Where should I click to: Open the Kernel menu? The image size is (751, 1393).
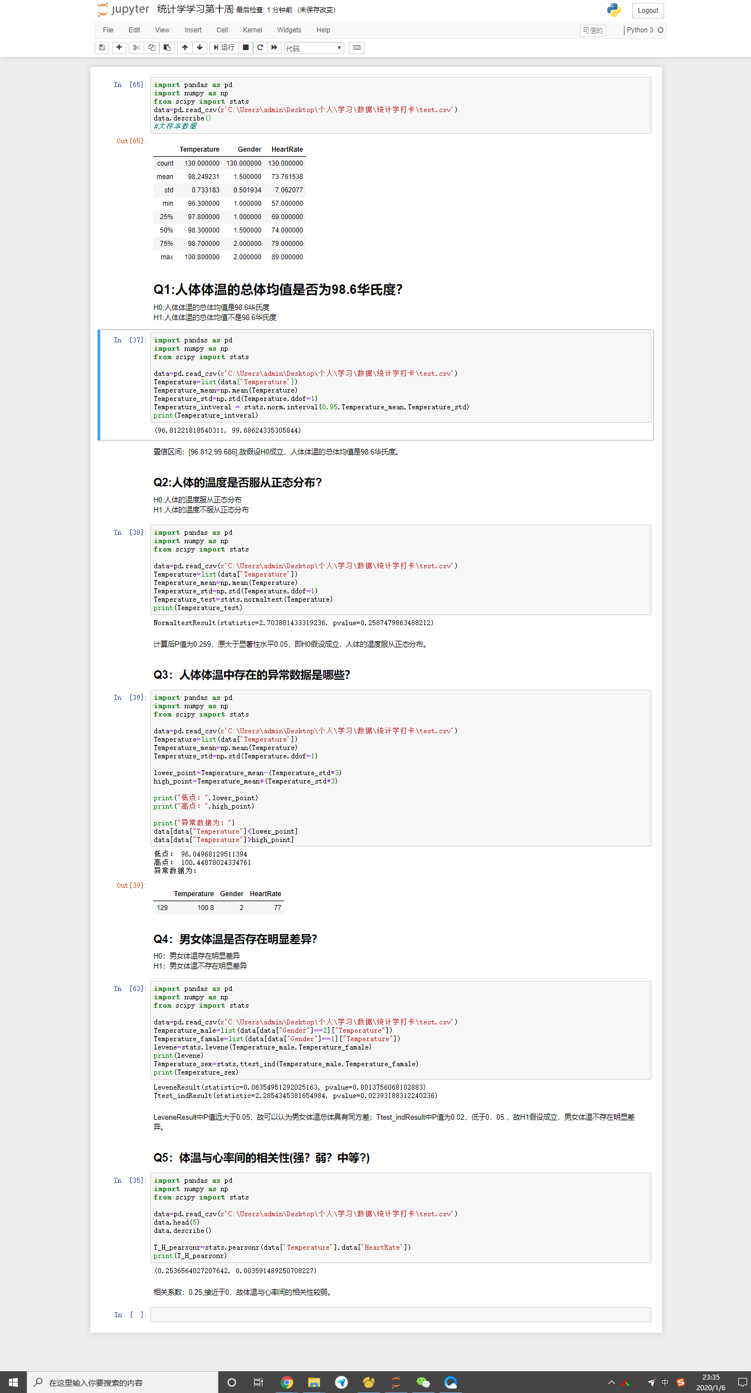point(252,30)
